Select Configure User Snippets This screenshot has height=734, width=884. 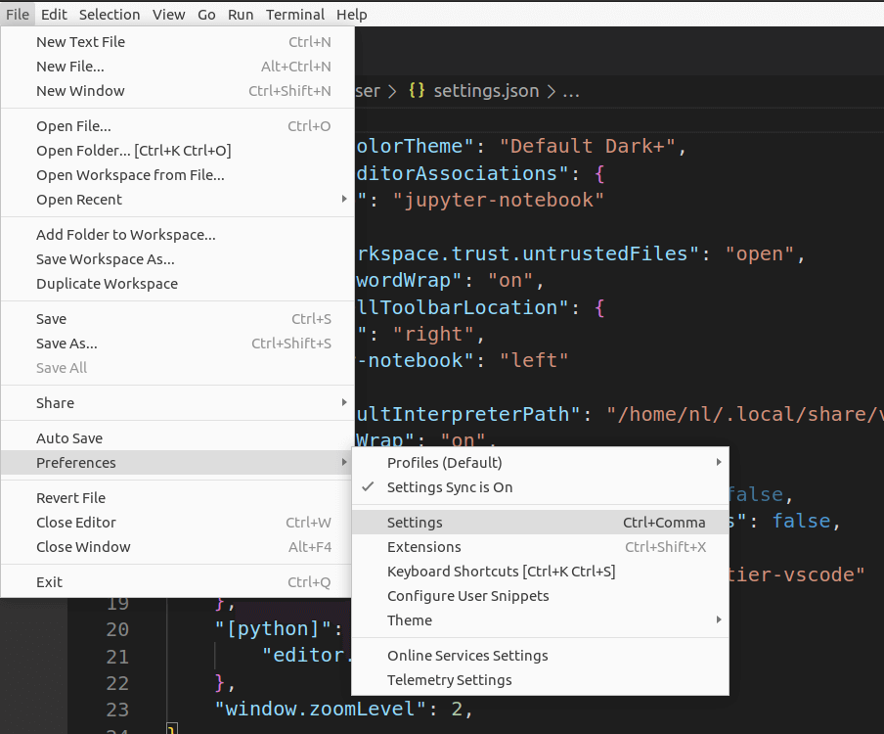[540, 596]
